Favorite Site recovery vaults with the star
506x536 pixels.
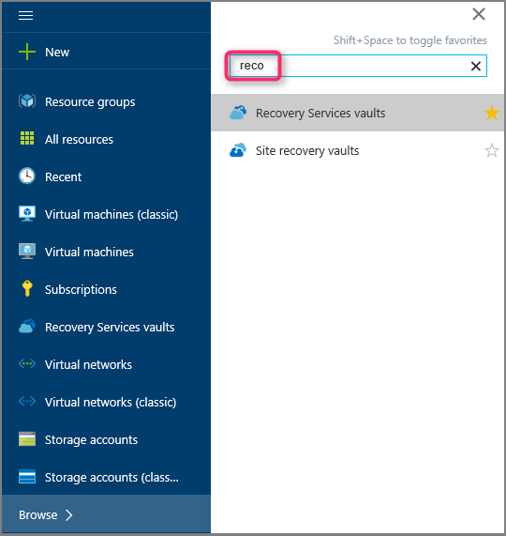click(x=491, y=150)
